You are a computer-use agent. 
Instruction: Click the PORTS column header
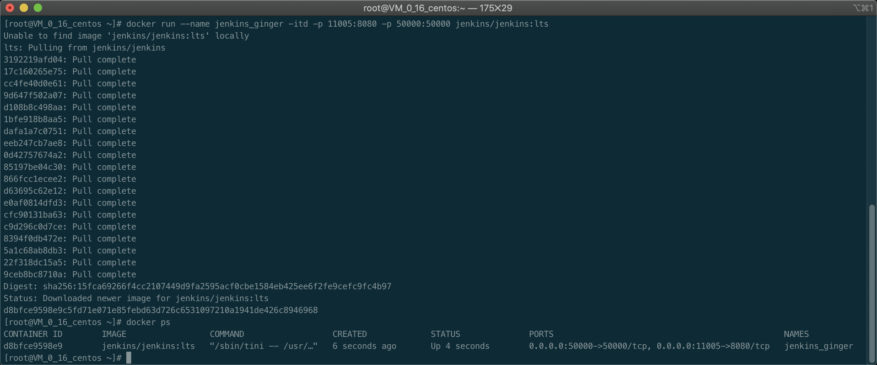click(x=541, y=334)
